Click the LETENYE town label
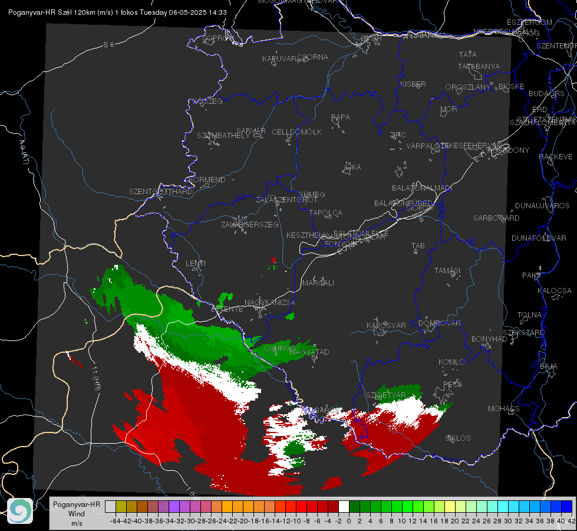 pos(227,309)
